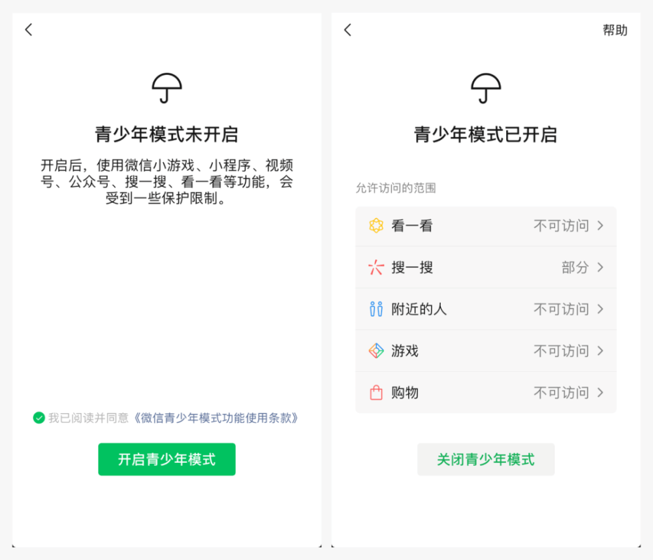Expand 附近的人 access setting chevron
The width and height of the screenshot is (653, 560).
tap(600, 309)
